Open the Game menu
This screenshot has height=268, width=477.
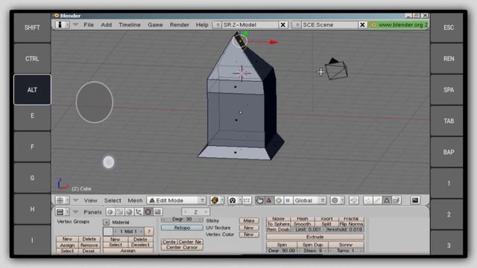point(155,25)
